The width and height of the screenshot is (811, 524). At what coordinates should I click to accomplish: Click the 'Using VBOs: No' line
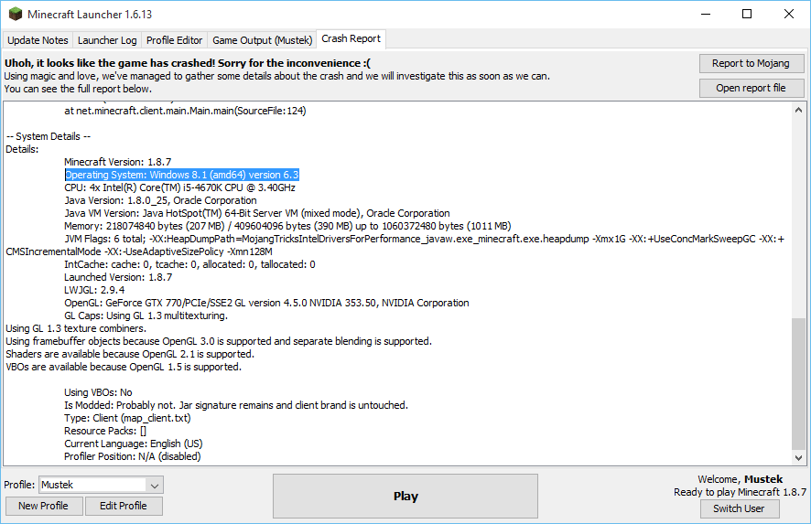coord(98,392)
